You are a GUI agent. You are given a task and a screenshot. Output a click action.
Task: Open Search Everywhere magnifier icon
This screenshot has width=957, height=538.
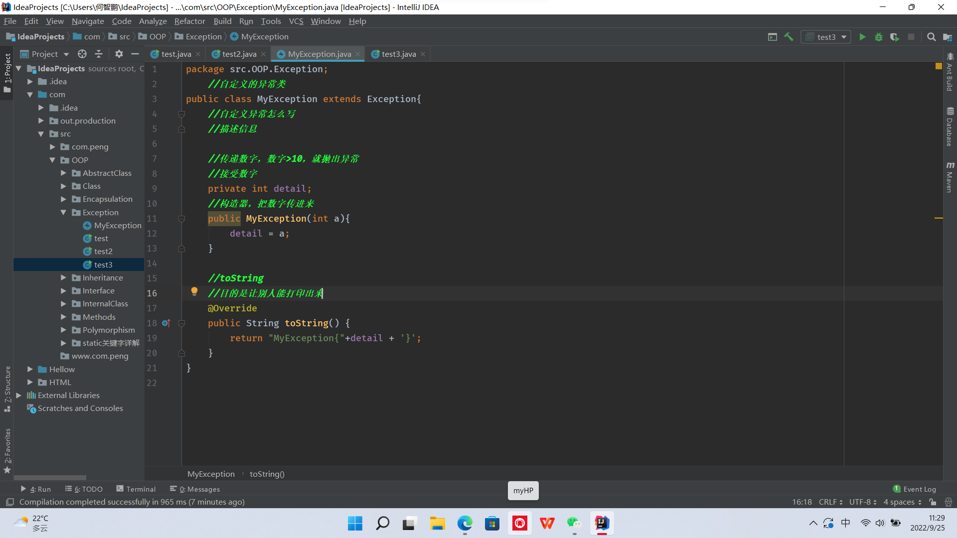click(931, 37)
